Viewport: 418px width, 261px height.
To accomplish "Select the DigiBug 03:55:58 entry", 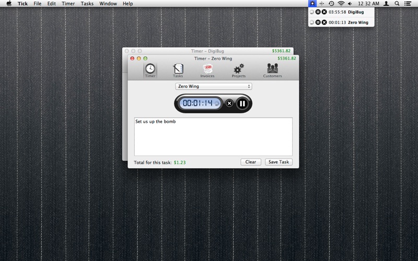I will pos(341,12).
